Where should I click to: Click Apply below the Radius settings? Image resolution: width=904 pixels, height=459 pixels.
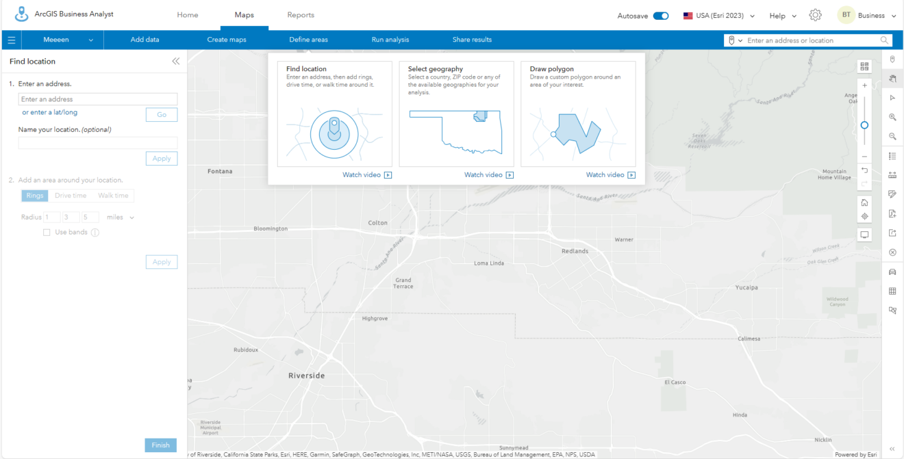pos(162,262)
